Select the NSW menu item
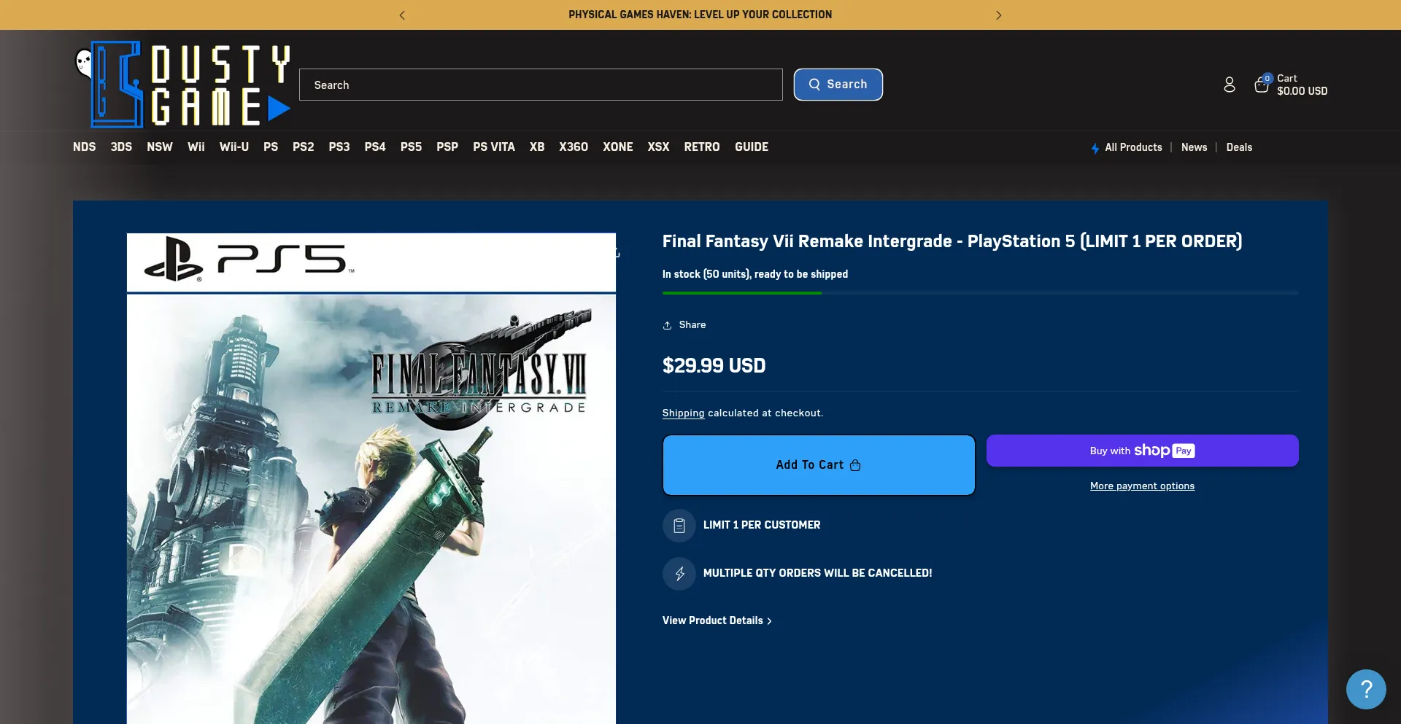This screenshot has height=724, width=1401. click(160, 147)
